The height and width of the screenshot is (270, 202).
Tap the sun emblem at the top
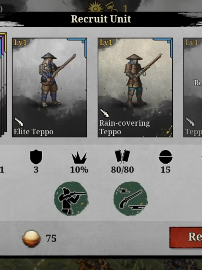(95, 7)
